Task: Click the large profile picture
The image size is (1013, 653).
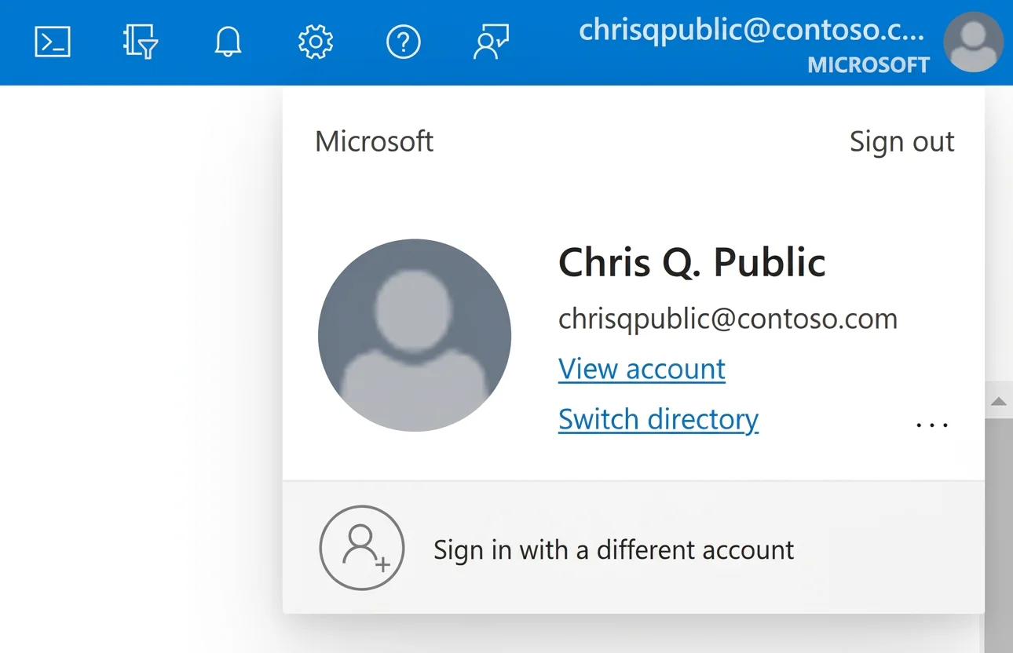Action: pyautogui.click(x=415, y=335)
